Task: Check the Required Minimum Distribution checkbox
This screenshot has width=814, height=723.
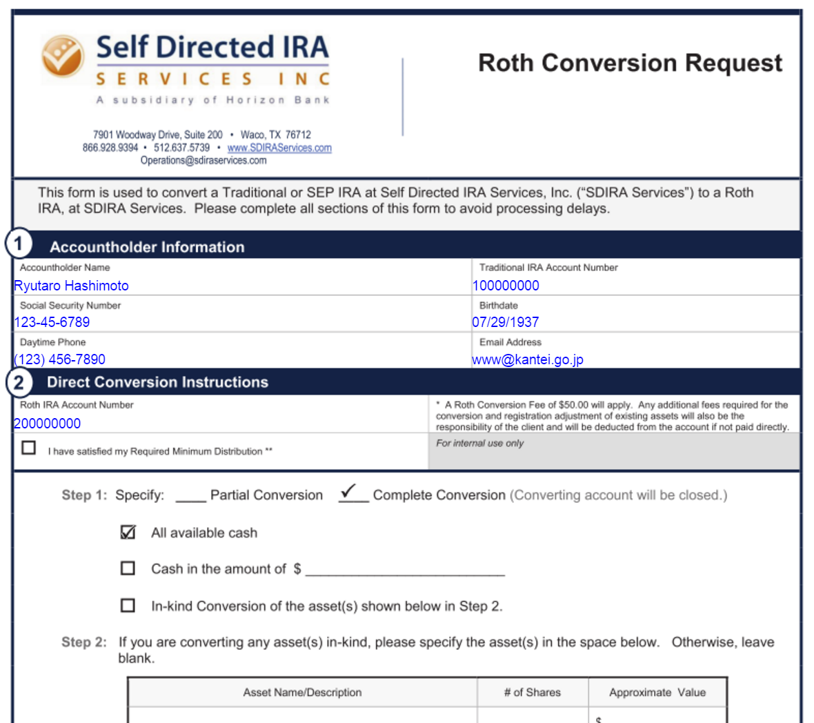Action: 29,448
